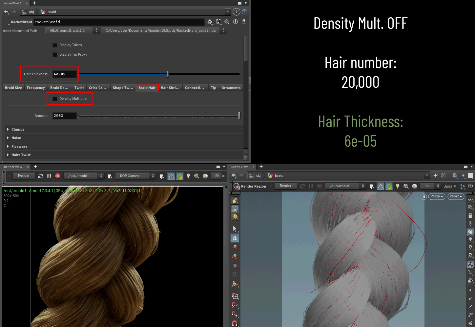Enable the Display Tubes checkbox
Viewport: 475px width, 327px height.
pyautogui.click(x=55, y=45)
